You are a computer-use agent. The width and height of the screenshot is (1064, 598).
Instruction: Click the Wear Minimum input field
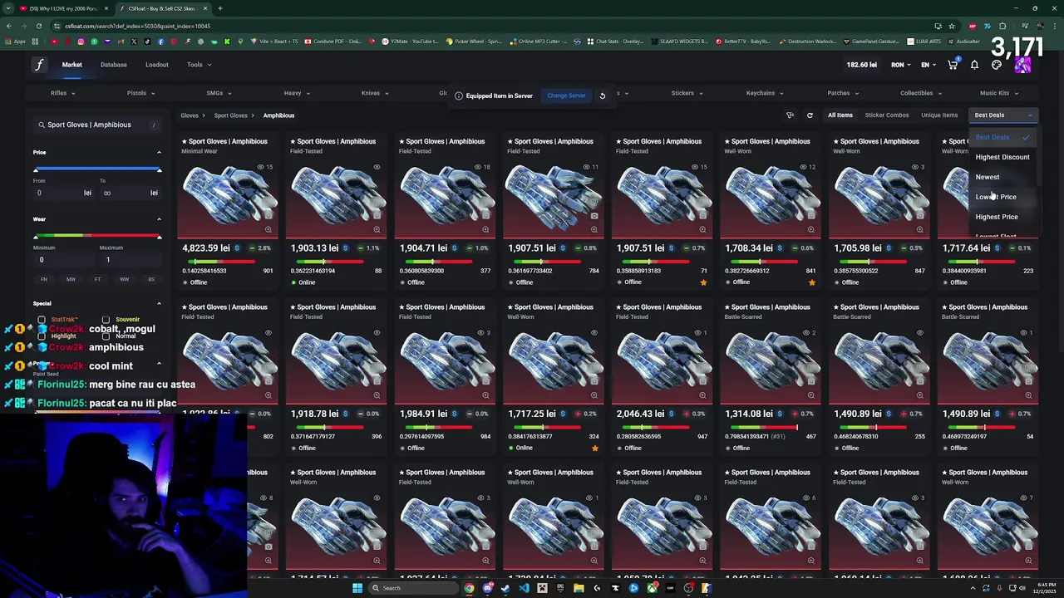coord(62,260)
